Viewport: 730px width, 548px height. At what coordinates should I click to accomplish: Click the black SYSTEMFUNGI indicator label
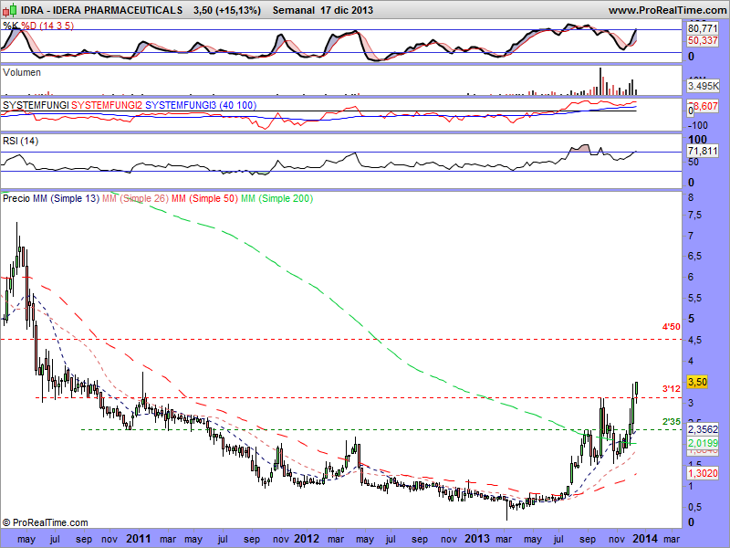pos(36,105)
